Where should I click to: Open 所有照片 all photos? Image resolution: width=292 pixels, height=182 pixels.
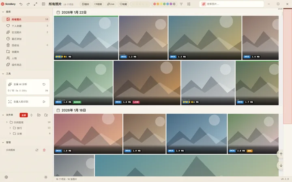26,19
